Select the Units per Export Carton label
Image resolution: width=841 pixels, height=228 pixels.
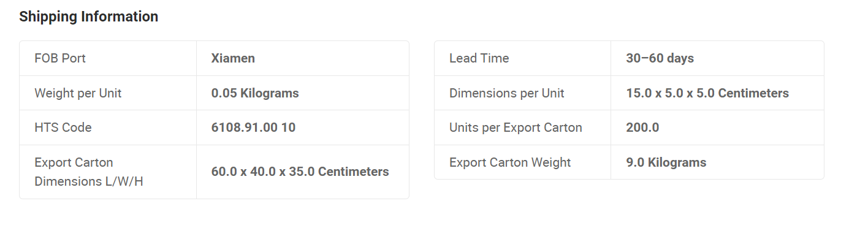coord(516,127)
